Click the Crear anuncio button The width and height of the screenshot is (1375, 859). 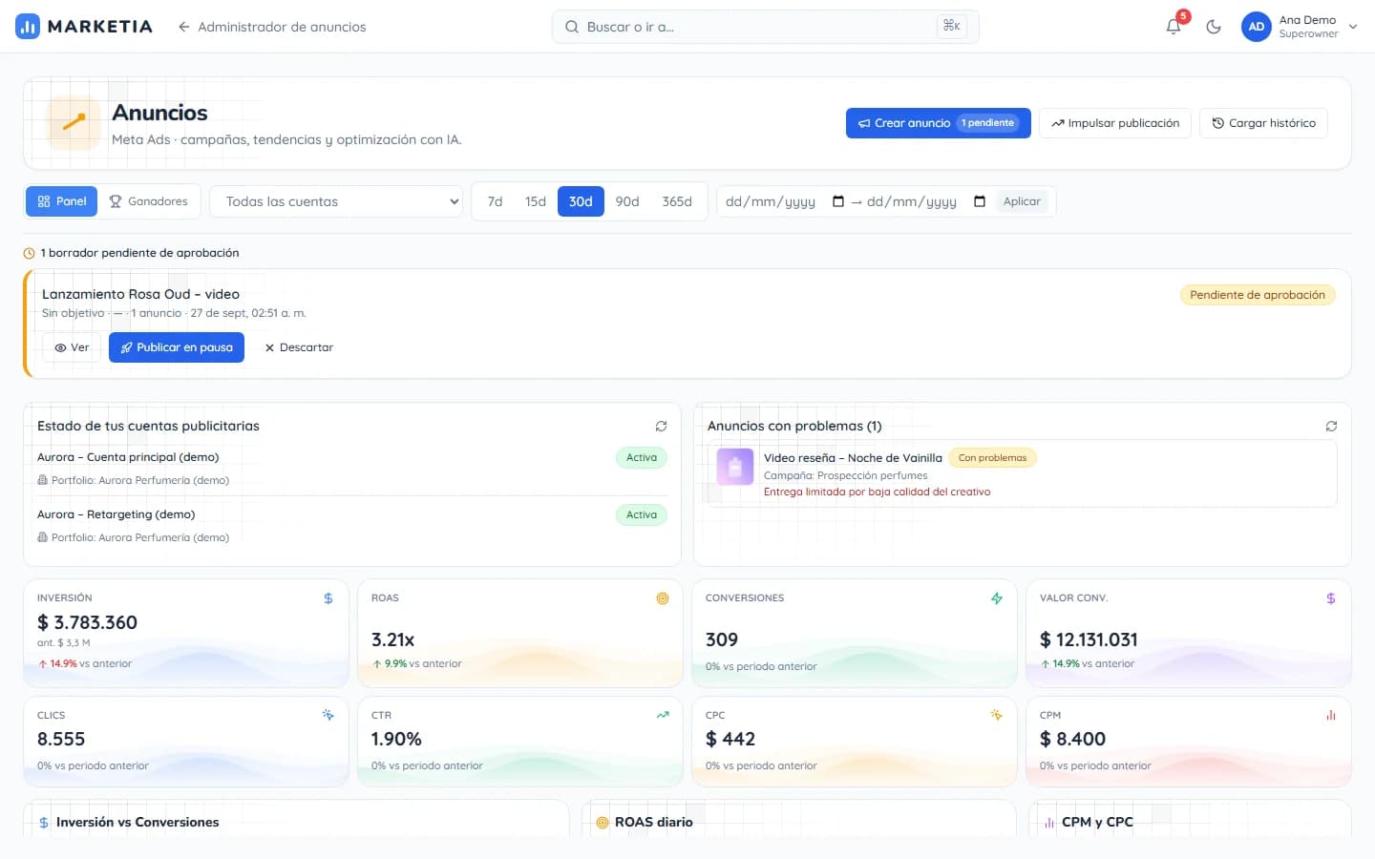(x=938, y=123)
